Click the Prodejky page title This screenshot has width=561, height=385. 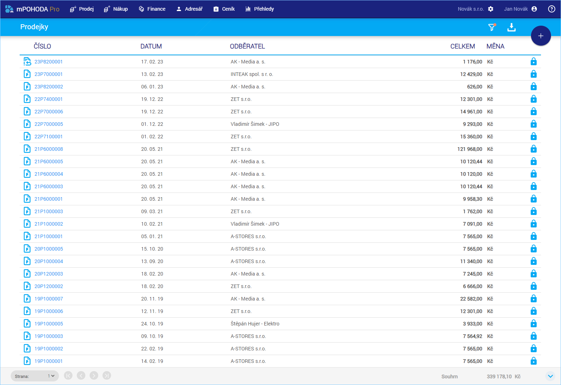(34, 27)
